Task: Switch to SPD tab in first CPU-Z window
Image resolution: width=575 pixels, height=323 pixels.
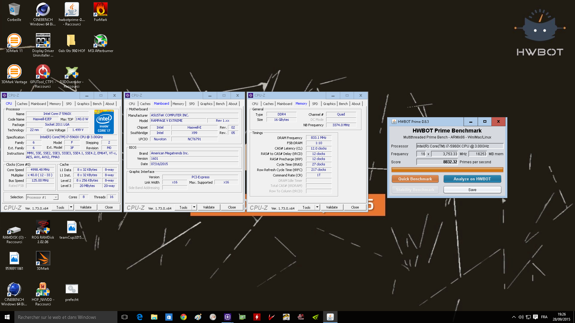Action: (69, 104)
